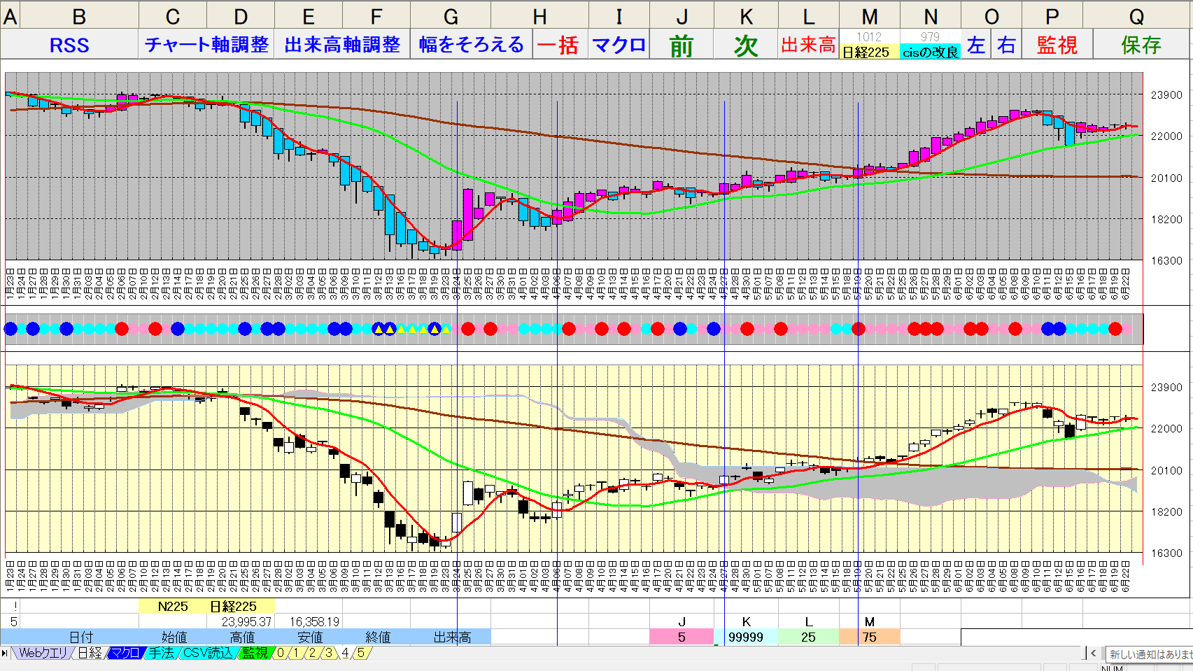The height and width of the screenshot is (671, 1193).
Task: Switch to sheet tab 3
Action: click(328, 653)
